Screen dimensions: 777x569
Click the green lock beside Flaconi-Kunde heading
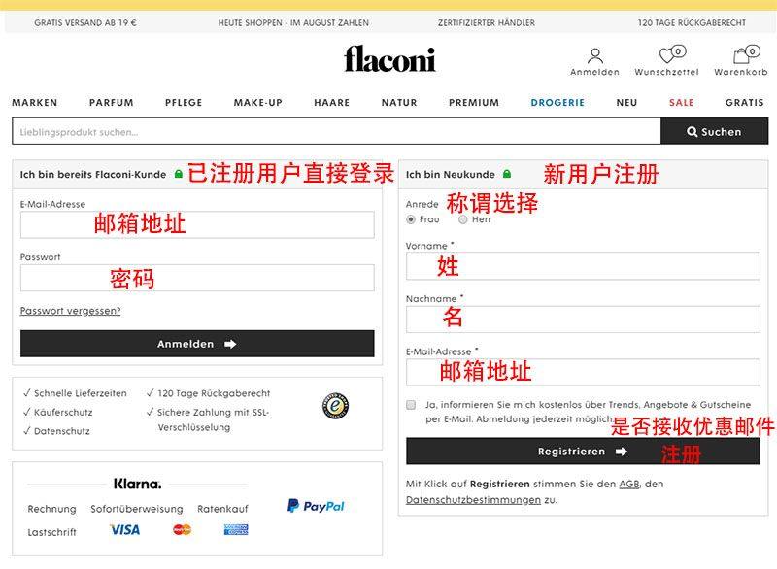[x=179, y=174]
